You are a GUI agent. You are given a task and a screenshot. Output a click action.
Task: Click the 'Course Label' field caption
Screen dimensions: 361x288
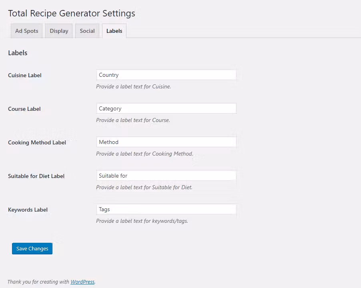[24, 109]
